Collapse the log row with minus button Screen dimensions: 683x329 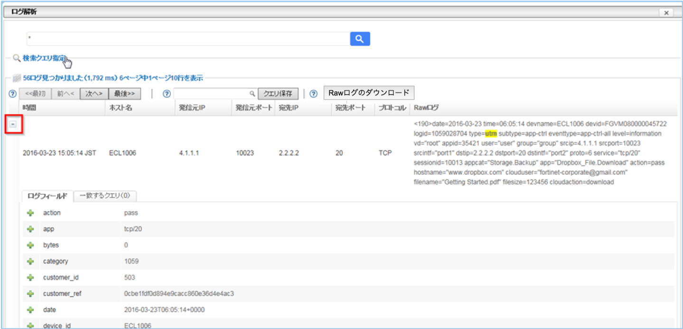pyautogui.click(x=13, y=124)
